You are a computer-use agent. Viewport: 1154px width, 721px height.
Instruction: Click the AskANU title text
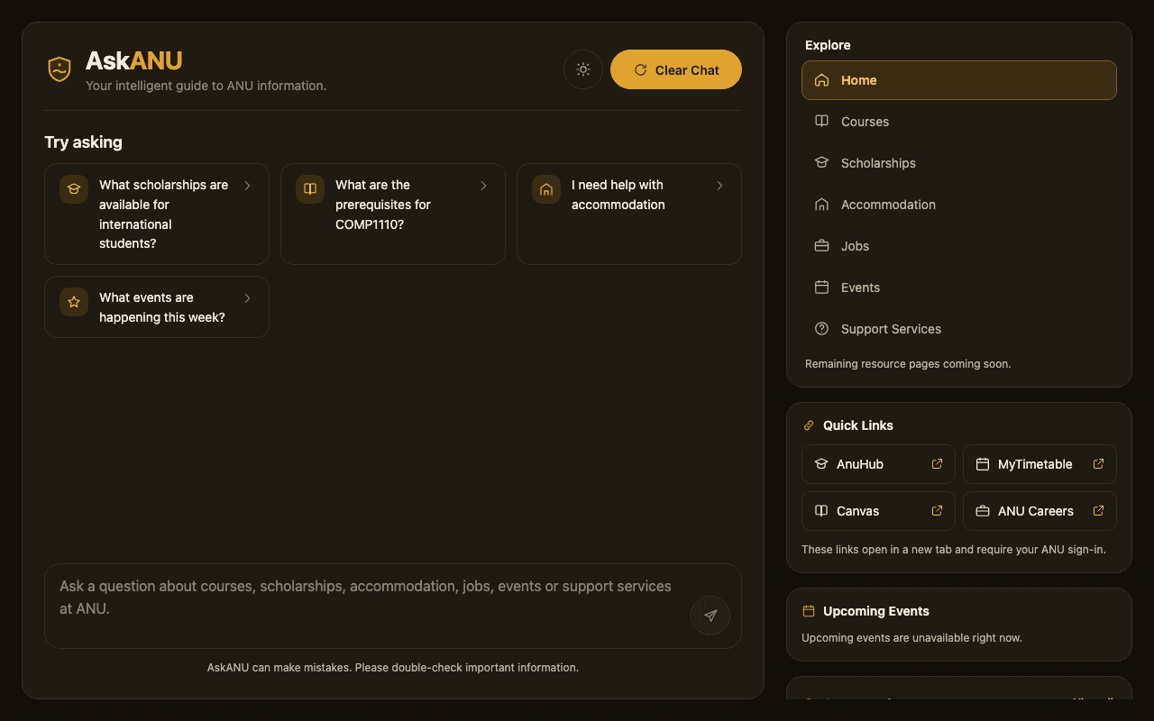coord(133,60)
